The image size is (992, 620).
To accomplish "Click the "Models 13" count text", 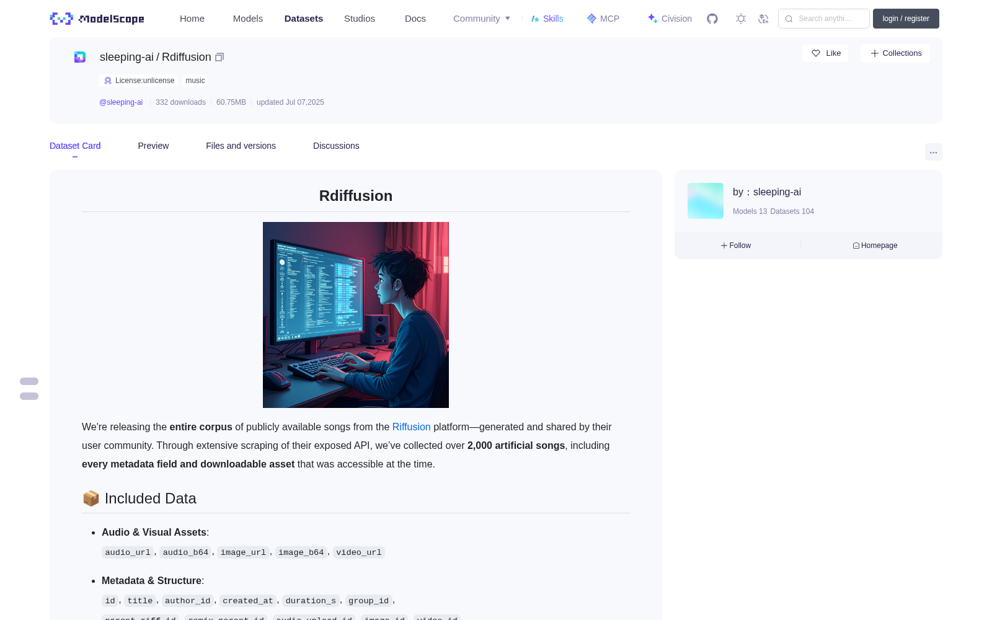I will coord(750,211).
